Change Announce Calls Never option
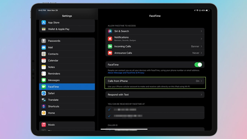Screen dimensions: 247x139 pyautogui.click(x=197, y=53)
